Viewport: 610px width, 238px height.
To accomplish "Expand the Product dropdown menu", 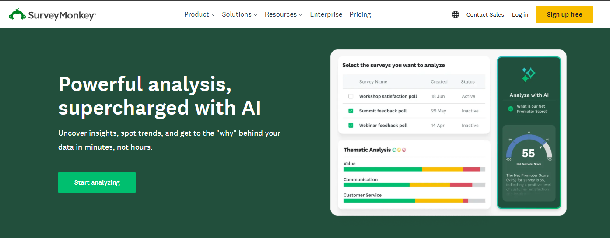I will pyautogui.click(x=199, y=14).
